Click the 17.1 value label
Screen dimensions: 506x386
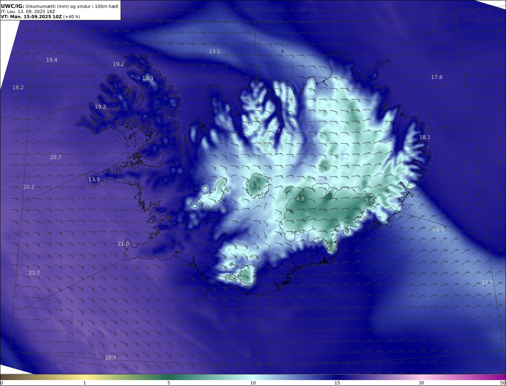pos(279,131)
